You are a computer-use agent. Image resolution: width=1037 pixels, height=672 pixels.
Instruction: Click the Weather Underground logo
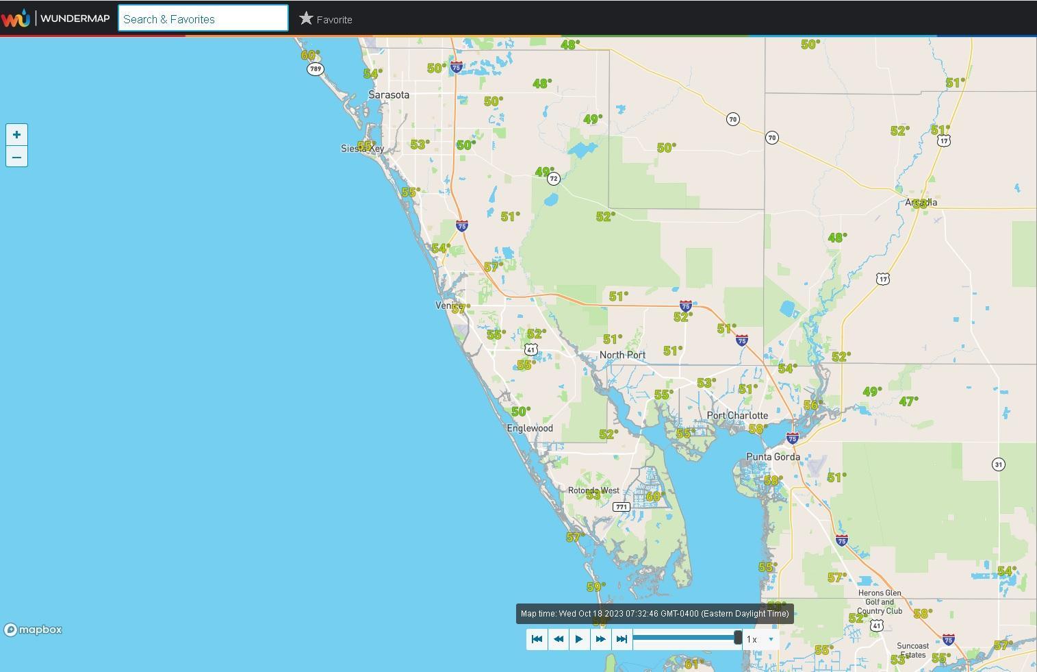16,18
